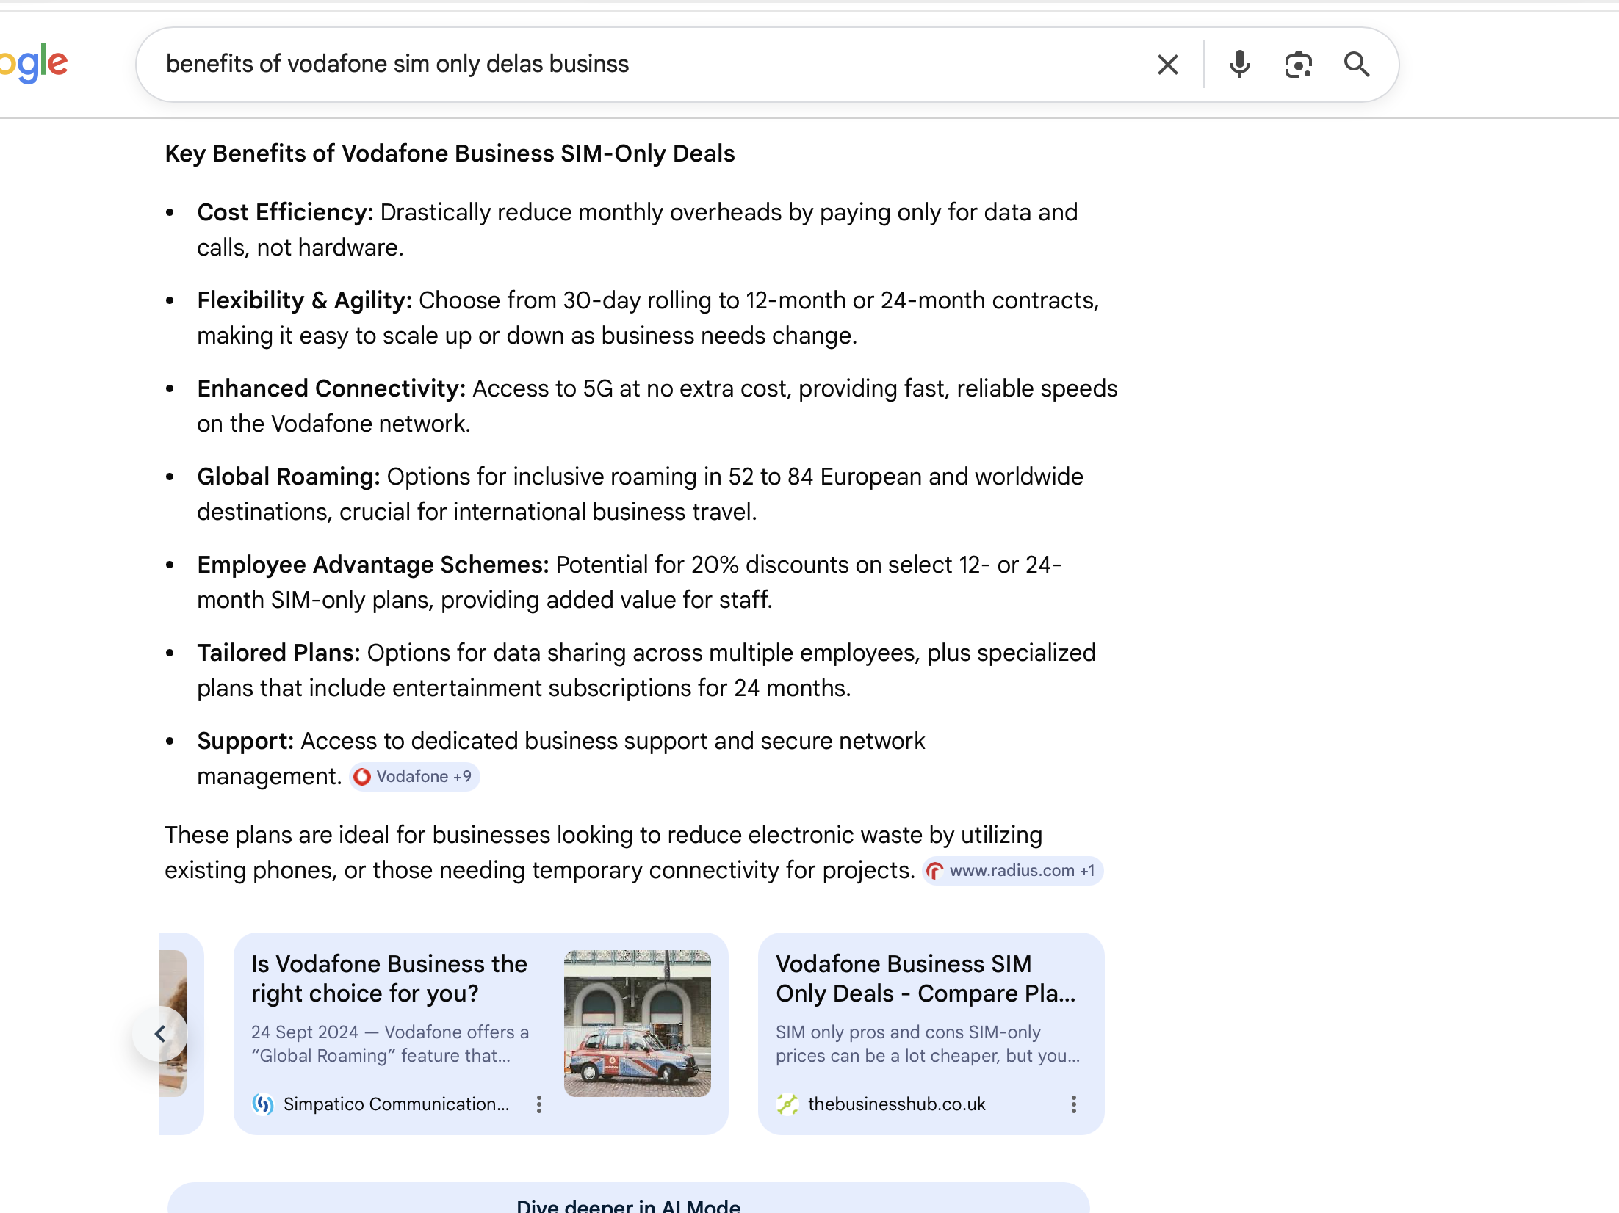The width and height of the screenshot is (1619, 1213).
Task: Start voice search with the microphone icon
Action: (1239, 65)
